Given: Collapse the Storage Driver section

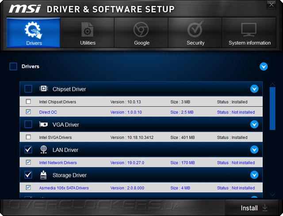Looking at the screenshot, I should [254, 175].
